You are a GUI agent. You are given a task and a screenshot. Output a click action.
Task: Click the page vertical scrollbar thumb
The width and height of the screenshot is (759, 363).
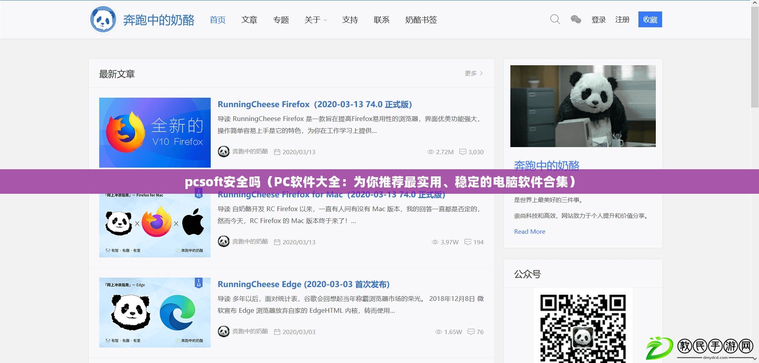click(x=755, y=57)
